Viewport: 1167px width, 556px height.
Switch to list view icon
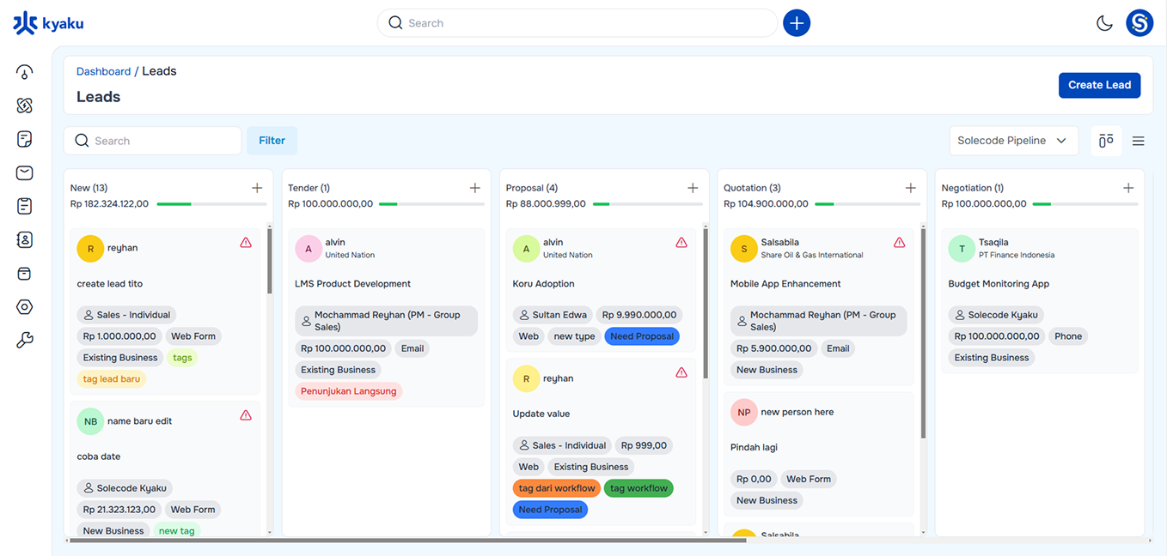pyautogui.click(x=1138, y=141)
